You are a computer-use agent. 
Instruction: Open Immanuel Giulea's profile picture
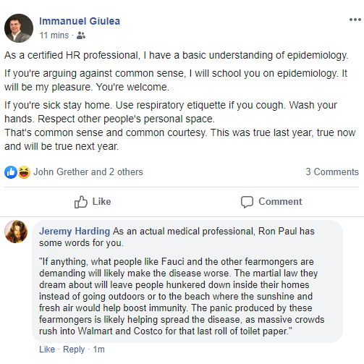(x=19, y=28)
